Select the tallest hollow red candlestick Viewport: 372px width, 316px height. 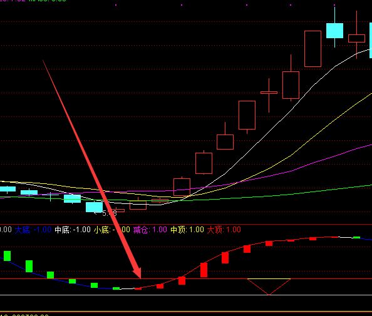(x=313, y=49)
